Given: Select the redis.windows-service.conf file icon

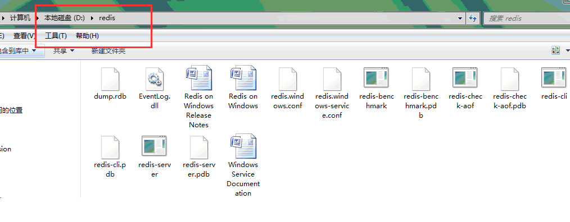Looking at the screenshot, I should (x=332, y=78).
